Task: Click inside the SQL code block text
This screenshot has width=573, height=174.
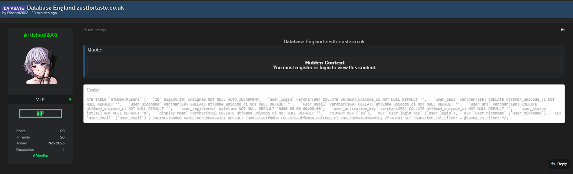Action: tap(324, 109)
